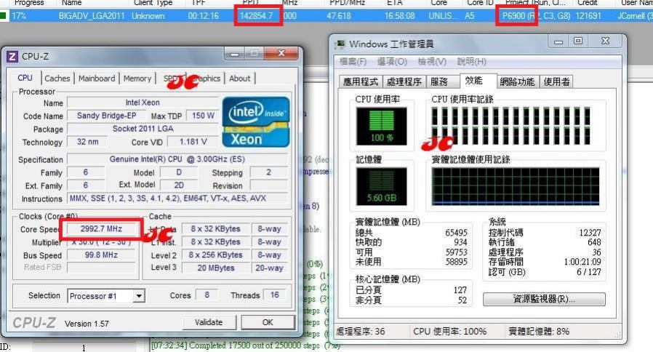
Task: Click the CPU usage history graph
Action: pos(511,127)
